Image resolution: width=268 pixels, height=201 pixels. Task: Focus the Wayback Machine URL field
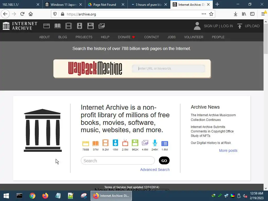[x=169, y=69]
